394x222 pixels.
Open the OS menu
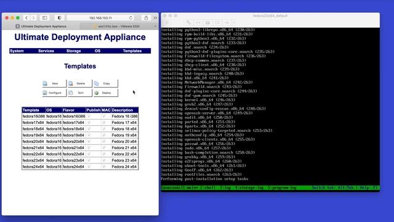click(97, 51)
